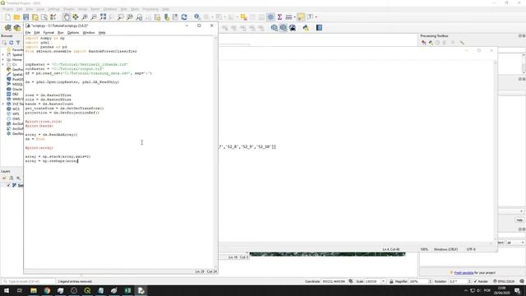Image resolution: width=526 pixels, height=296 pixels.
Task: Select the Pan Map hand tool
Action: coord(67,16)
